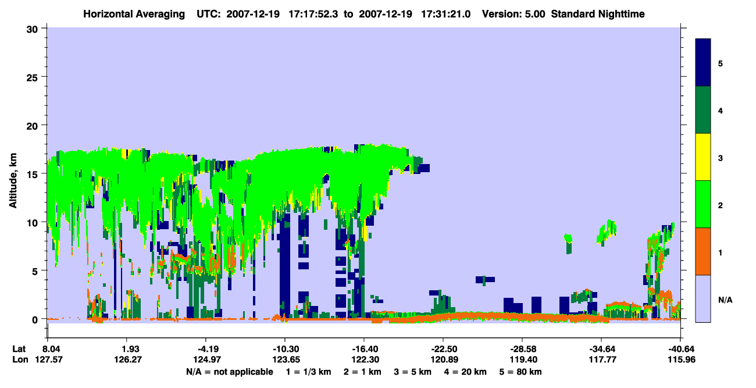Click the 20 altitude tick label

coord(34,125)
